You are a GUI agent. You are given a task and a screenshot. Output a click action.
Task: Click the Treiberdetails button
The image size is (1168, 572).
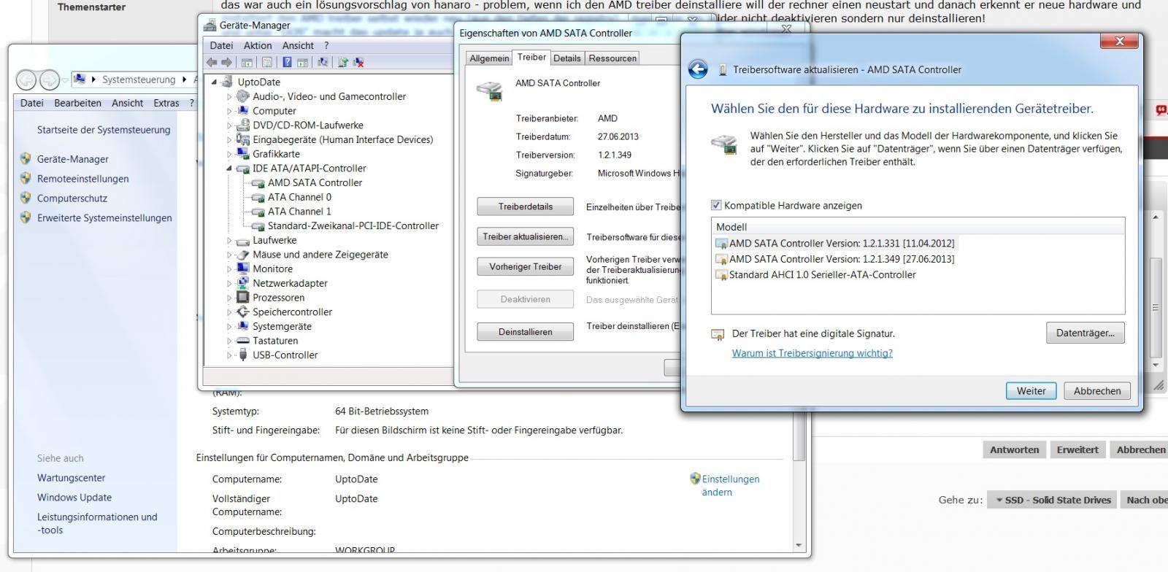[x=526, y=206]
